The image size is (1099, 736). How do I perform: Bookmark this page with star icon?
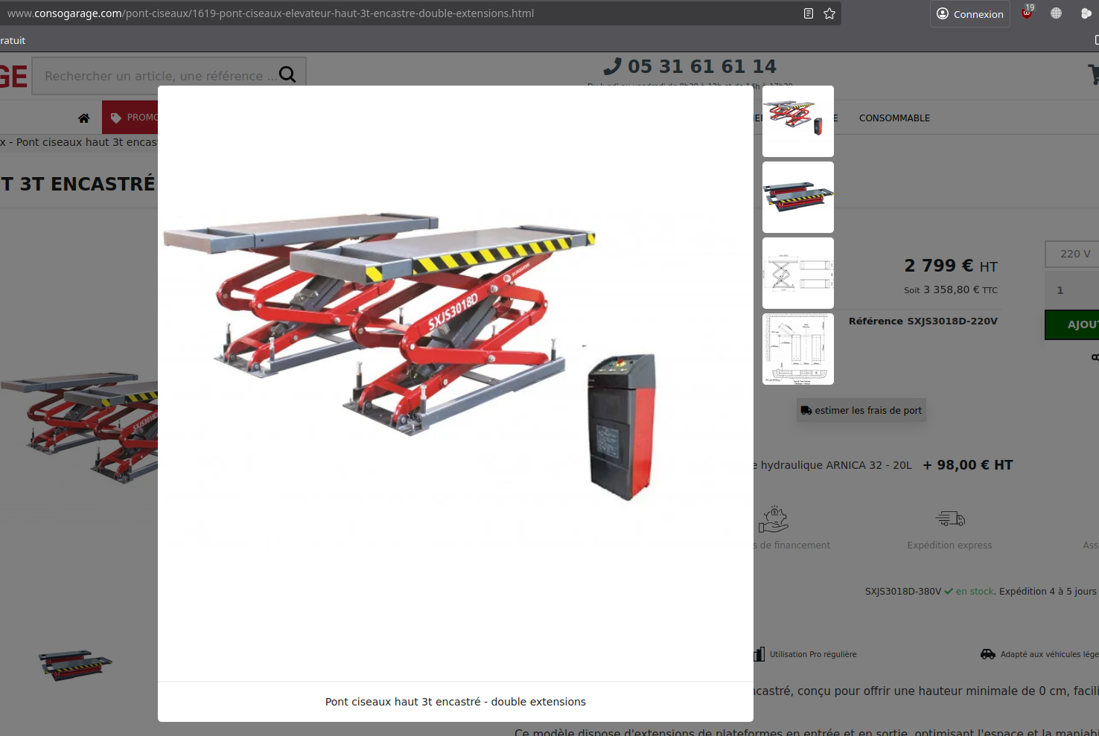coord(829,13)
